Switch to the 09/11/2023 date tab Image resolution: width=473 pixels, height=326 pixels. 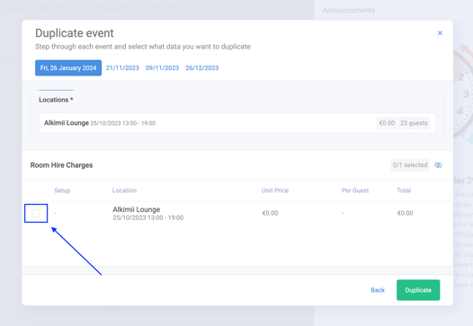coord(162,67)
